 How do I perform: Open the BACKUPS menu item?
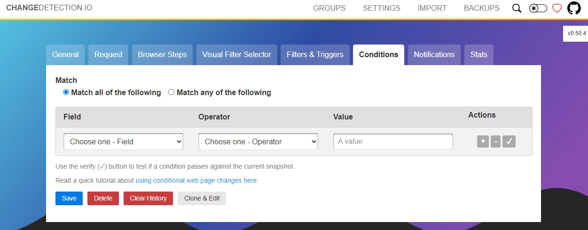tap(481, 8)
